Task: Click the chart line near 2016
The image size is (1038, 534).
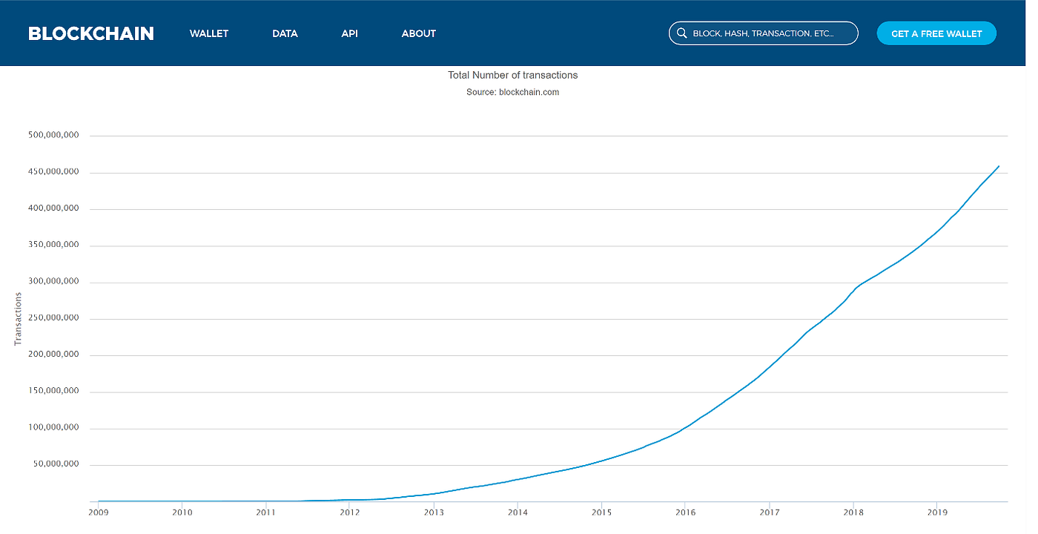Action: (686, 429)
